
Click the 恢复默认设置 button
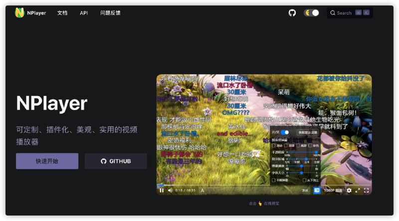click(x=308, y=132)
